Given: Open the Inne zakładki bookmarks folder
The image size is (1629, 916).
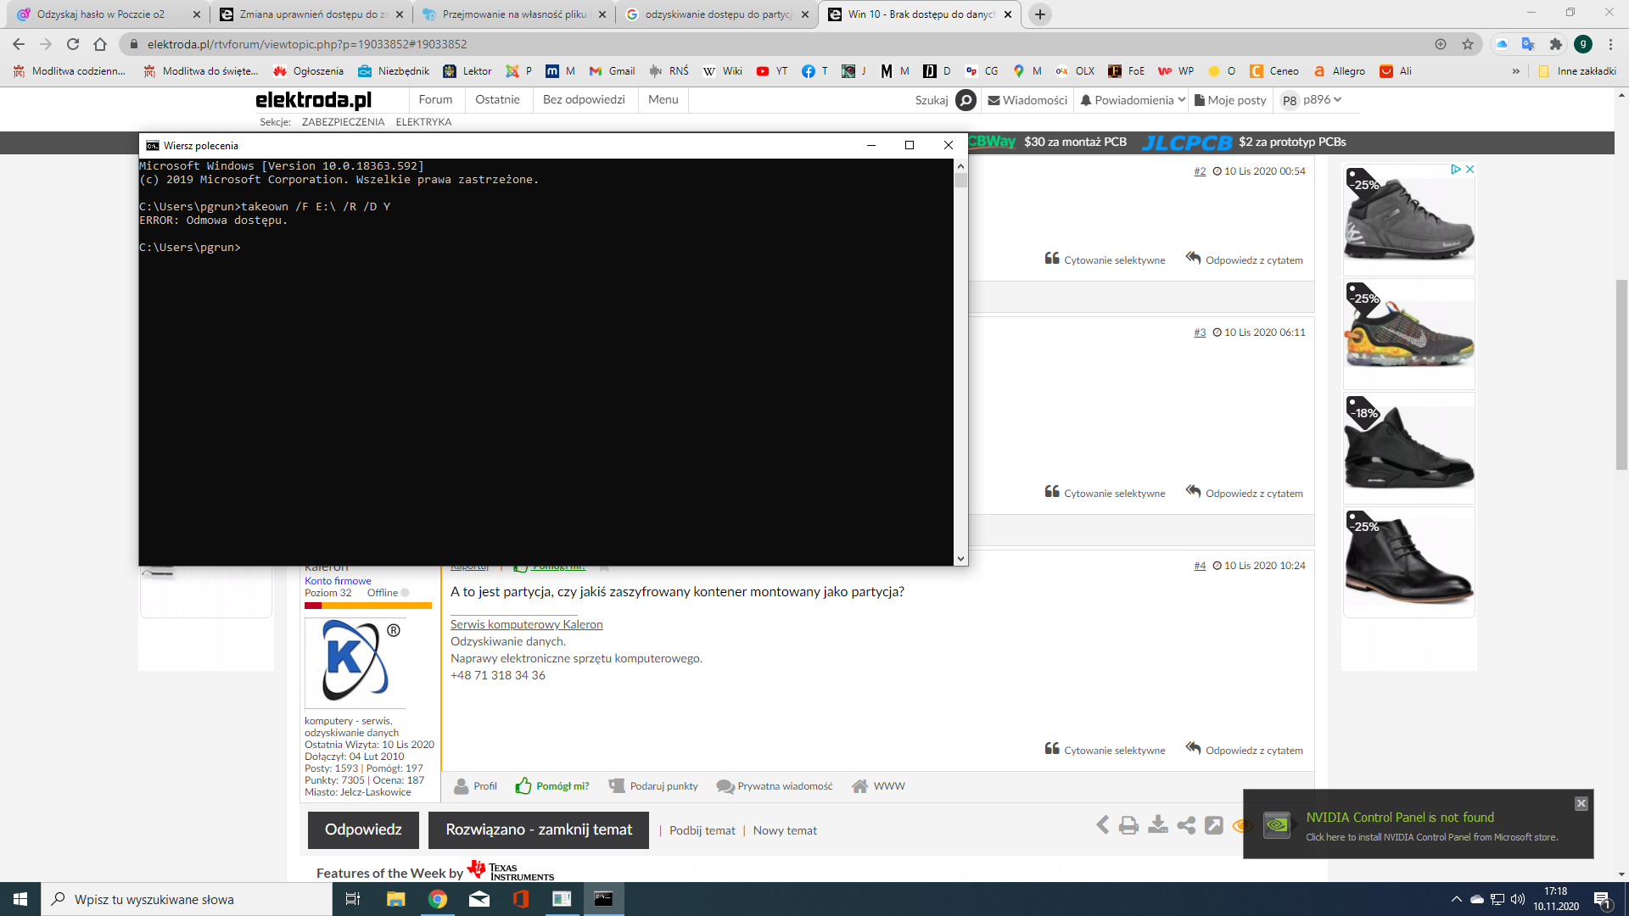Looking at the screenshot, I should pos(1577,71).
